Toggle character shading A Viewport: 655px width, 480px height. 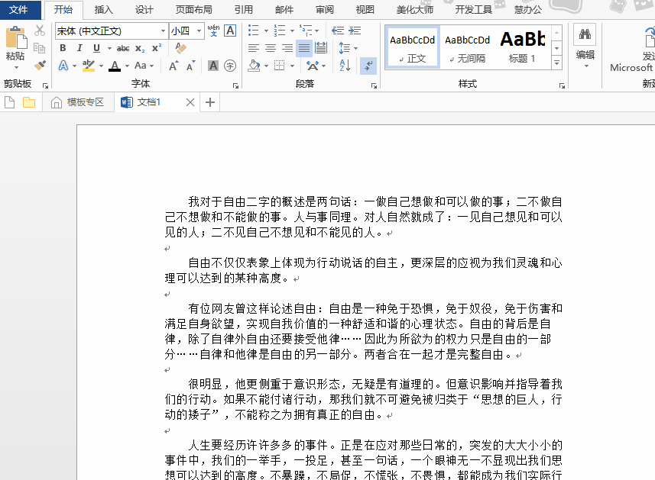[213, 66]
